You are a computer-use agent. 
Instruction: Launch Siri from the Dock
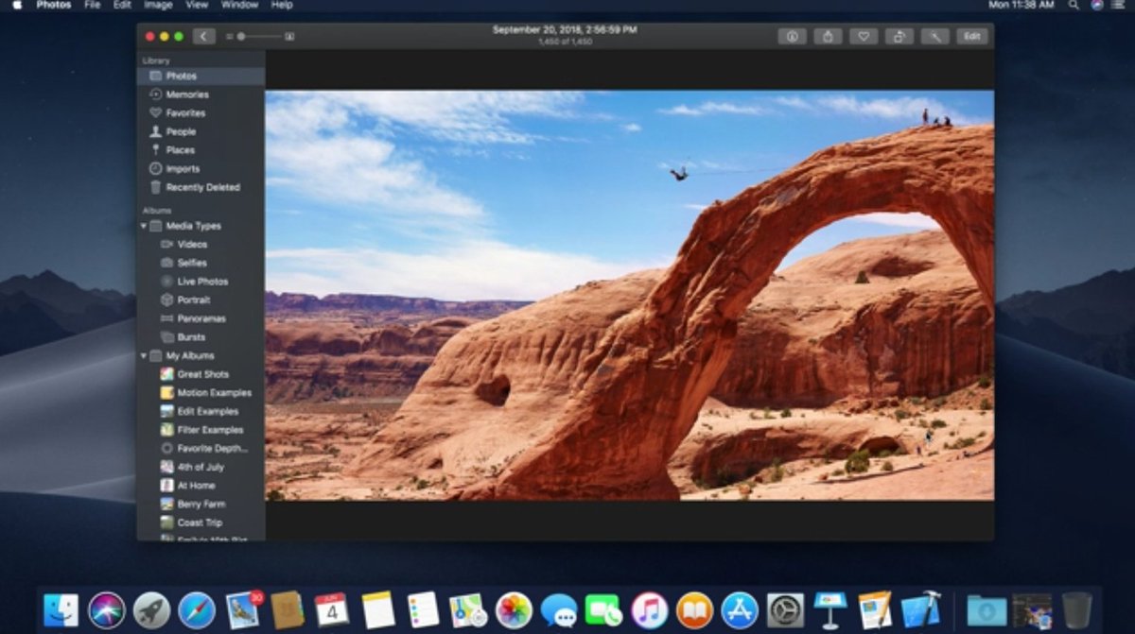coord(107,610)
